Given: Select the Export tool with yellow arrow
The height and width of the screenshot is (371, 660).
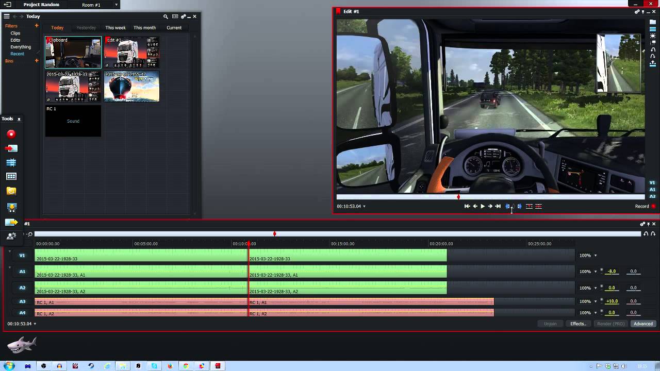Looking at the screenshot, I should point(11,222).
